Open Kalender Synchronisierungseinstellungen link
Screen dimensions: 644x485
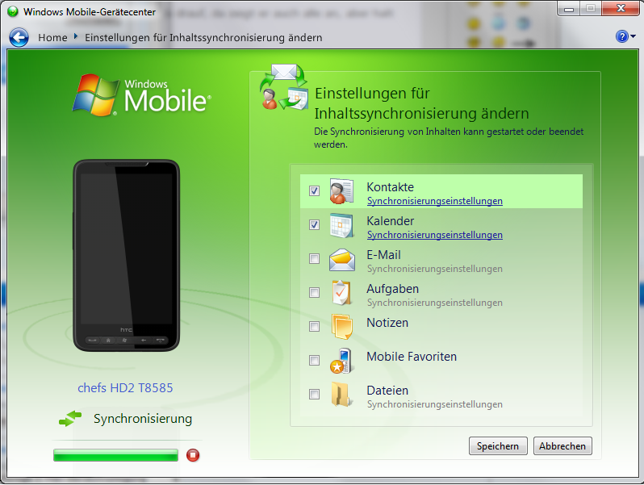(x=434, y=235)
